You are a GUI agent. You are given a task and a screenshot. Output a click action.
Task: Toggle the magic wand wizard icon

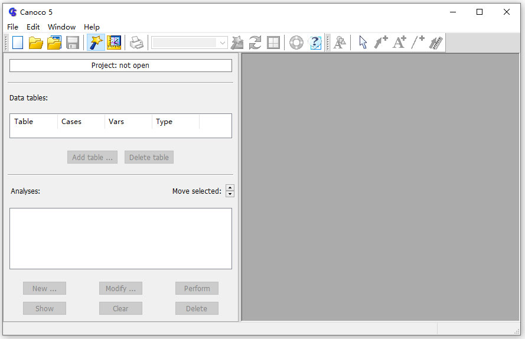point(96,43)
